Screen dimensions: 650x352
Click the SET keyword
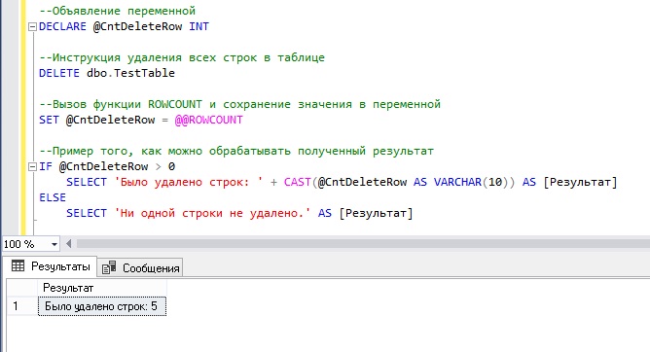coord(49,121)
